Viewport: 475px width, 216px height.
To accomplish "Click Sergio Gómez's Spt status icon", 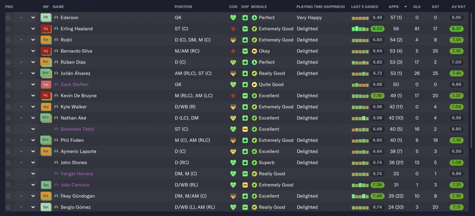I will [45, 207].
